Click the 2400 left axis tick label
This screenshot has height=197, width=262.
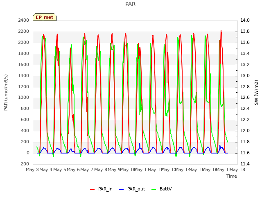coord(24,20)
